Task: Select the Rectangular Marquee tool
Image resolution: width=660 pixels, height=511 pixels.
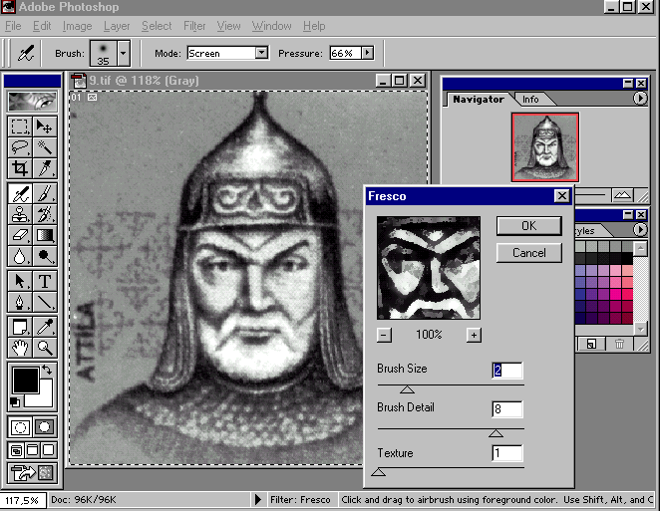Action: (20, 127)
